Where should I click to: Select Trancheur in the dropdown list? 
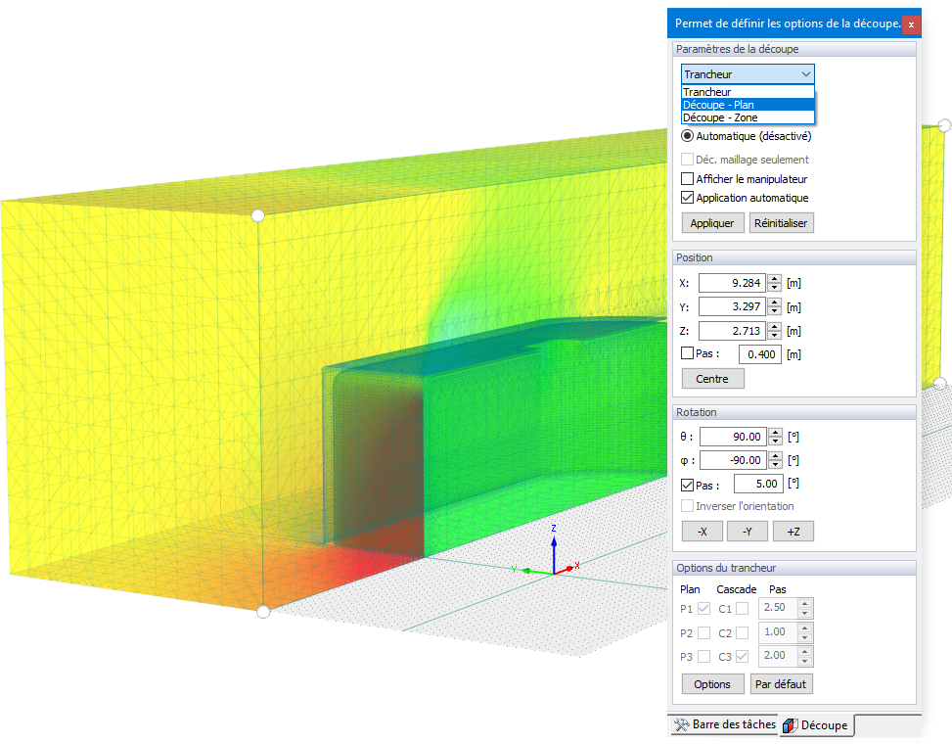748,92
